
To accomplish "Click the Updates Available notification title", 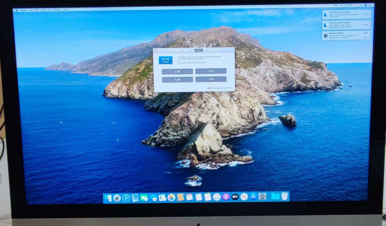I will point(336,33).
